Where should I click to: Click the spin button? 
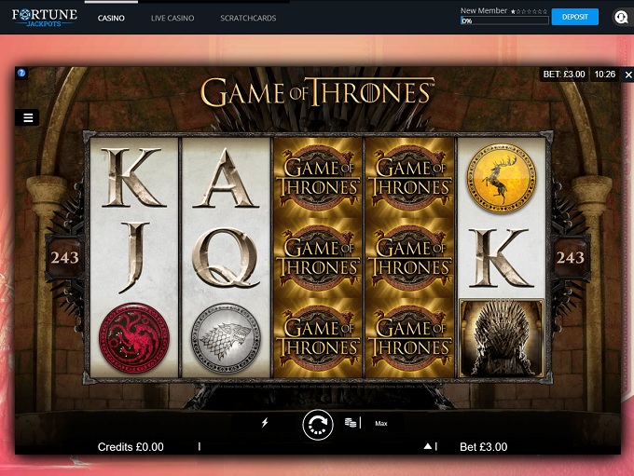318,425
